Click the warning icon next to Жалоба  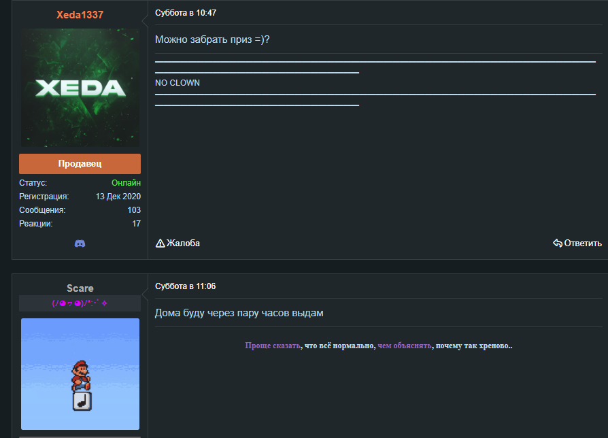160,243
